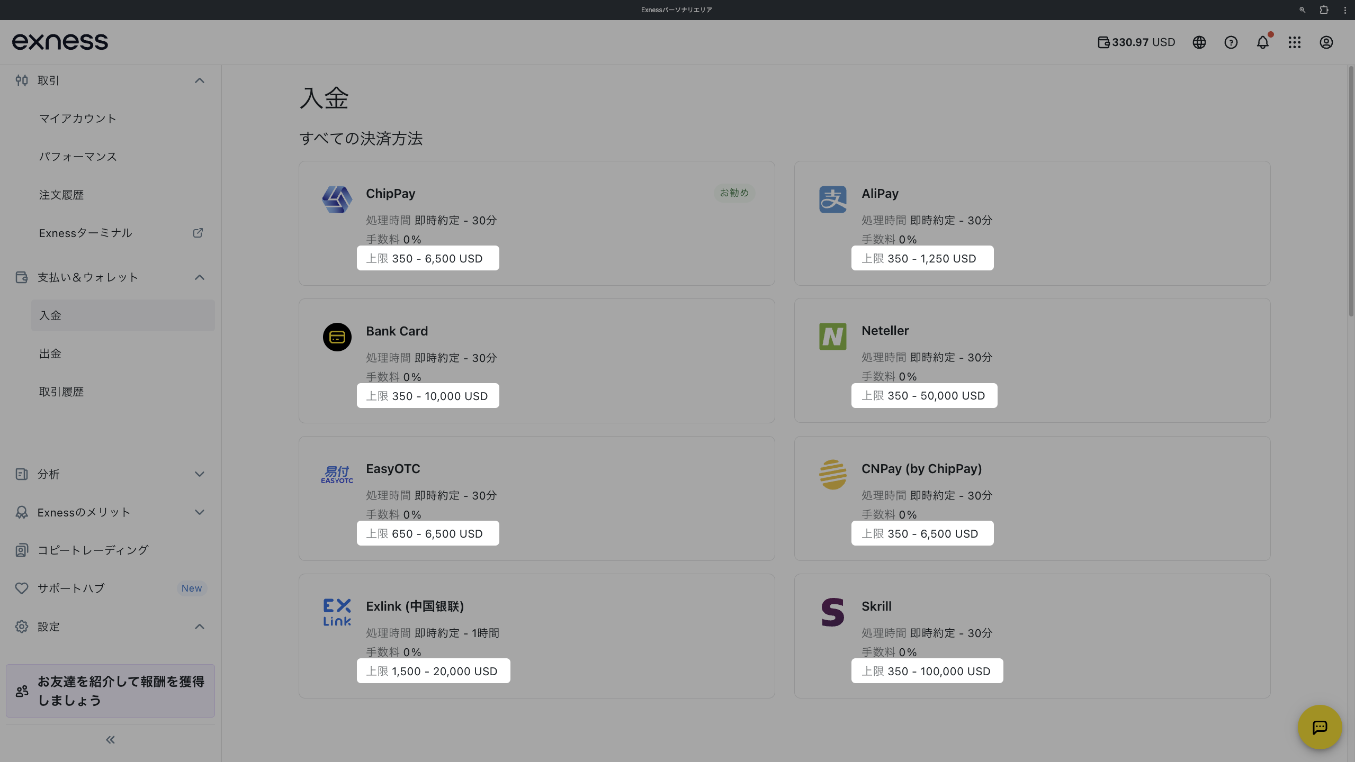Select the EasyOTC logo

(x=337, y=475)
